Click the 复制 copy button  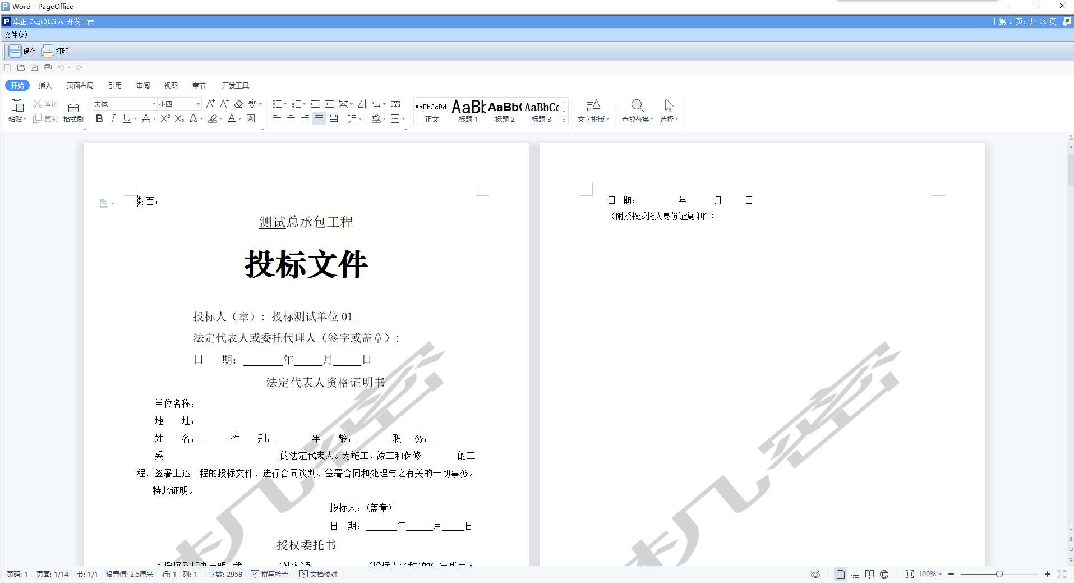pos(45,118)
